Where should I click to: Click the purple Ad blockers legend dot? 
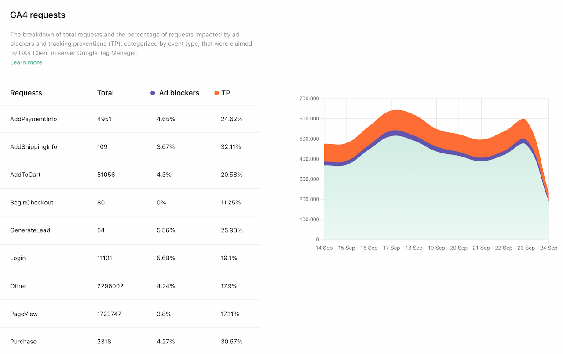pyautogui.click(x=153, y=93)
